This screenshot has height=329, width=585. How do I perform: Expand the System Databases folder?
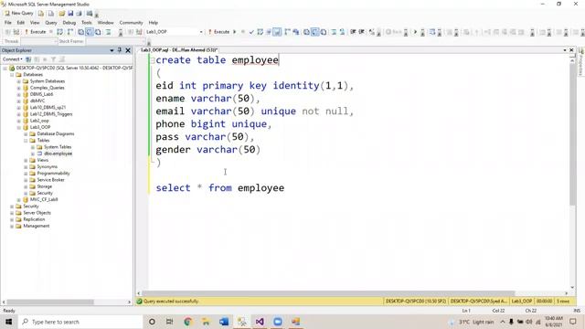click(x=18, y=81)
